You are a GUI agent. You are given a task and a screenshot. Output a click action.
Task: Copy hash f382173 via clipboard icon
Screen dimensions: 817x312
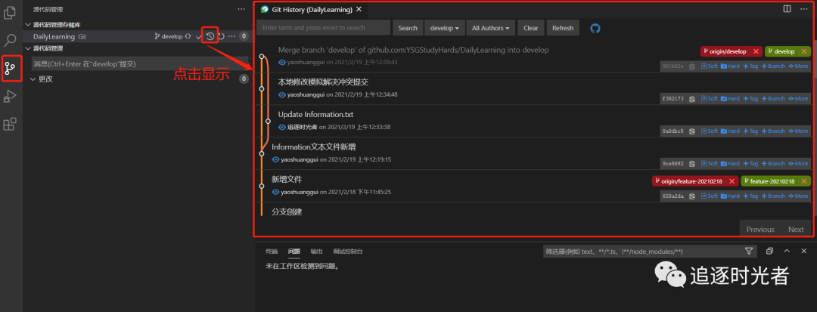[x=692, y=99]
